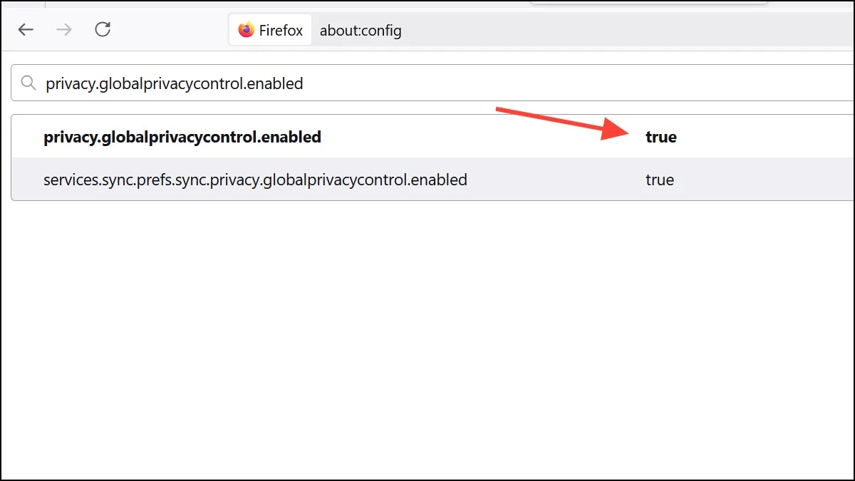Select the bold privacy.globalprivacycontrol.enabled preference name
Screen dimensions: 855x481
pyautogui.click(x=182, y=137)
